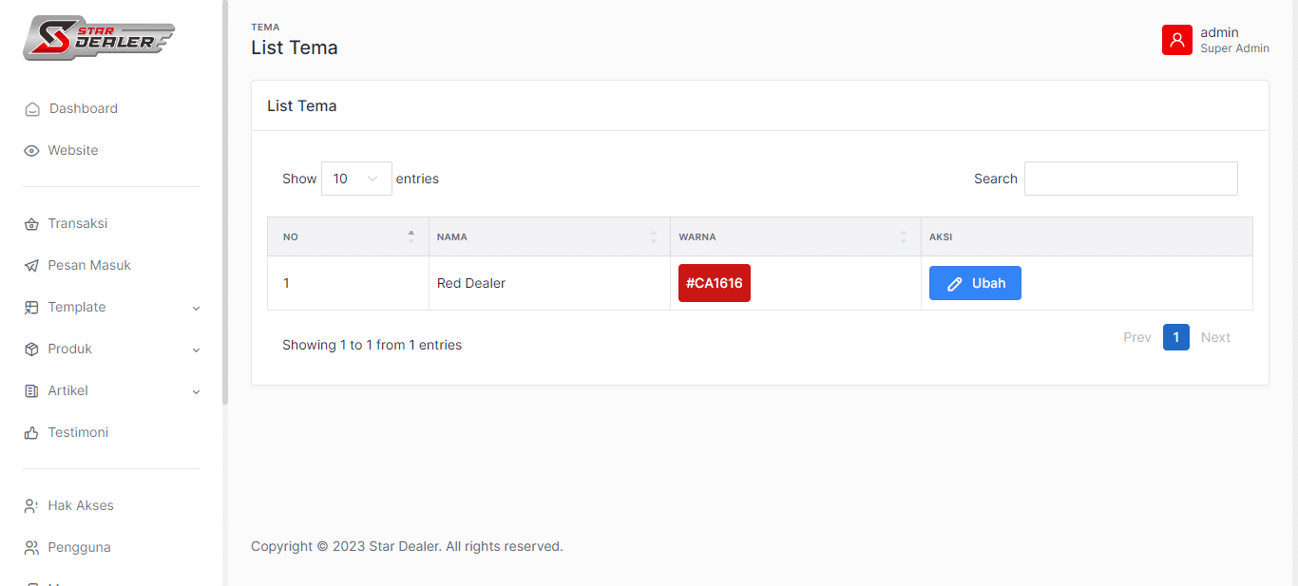Click the Website eye icon
The width and height of the screenshot is (1298, 586).
pyautogui.click(x=31, y=151)
